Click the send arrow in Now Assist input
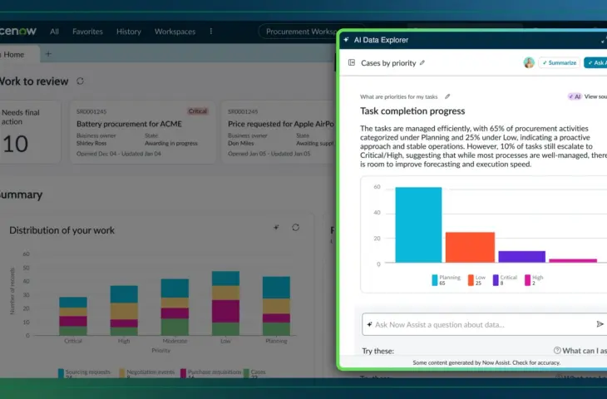The width and height of the screenshot is (607, 399). click(600, 324)
